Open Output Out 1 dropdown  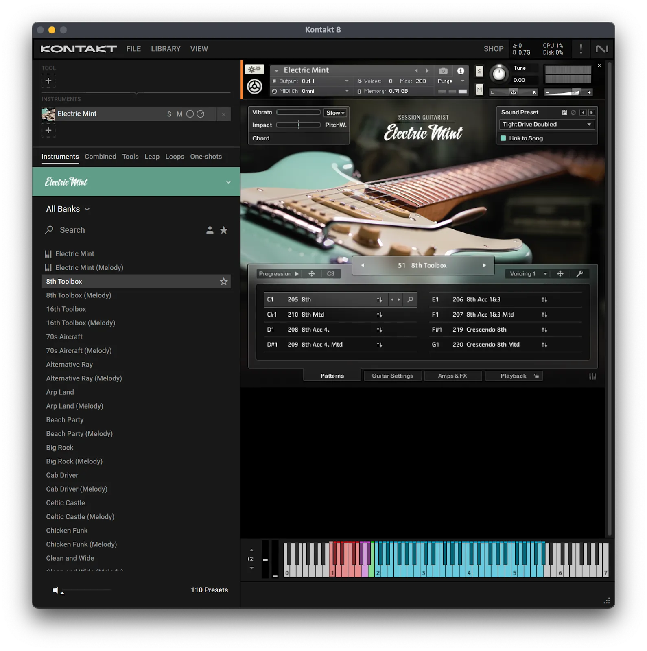click(310, 81)
